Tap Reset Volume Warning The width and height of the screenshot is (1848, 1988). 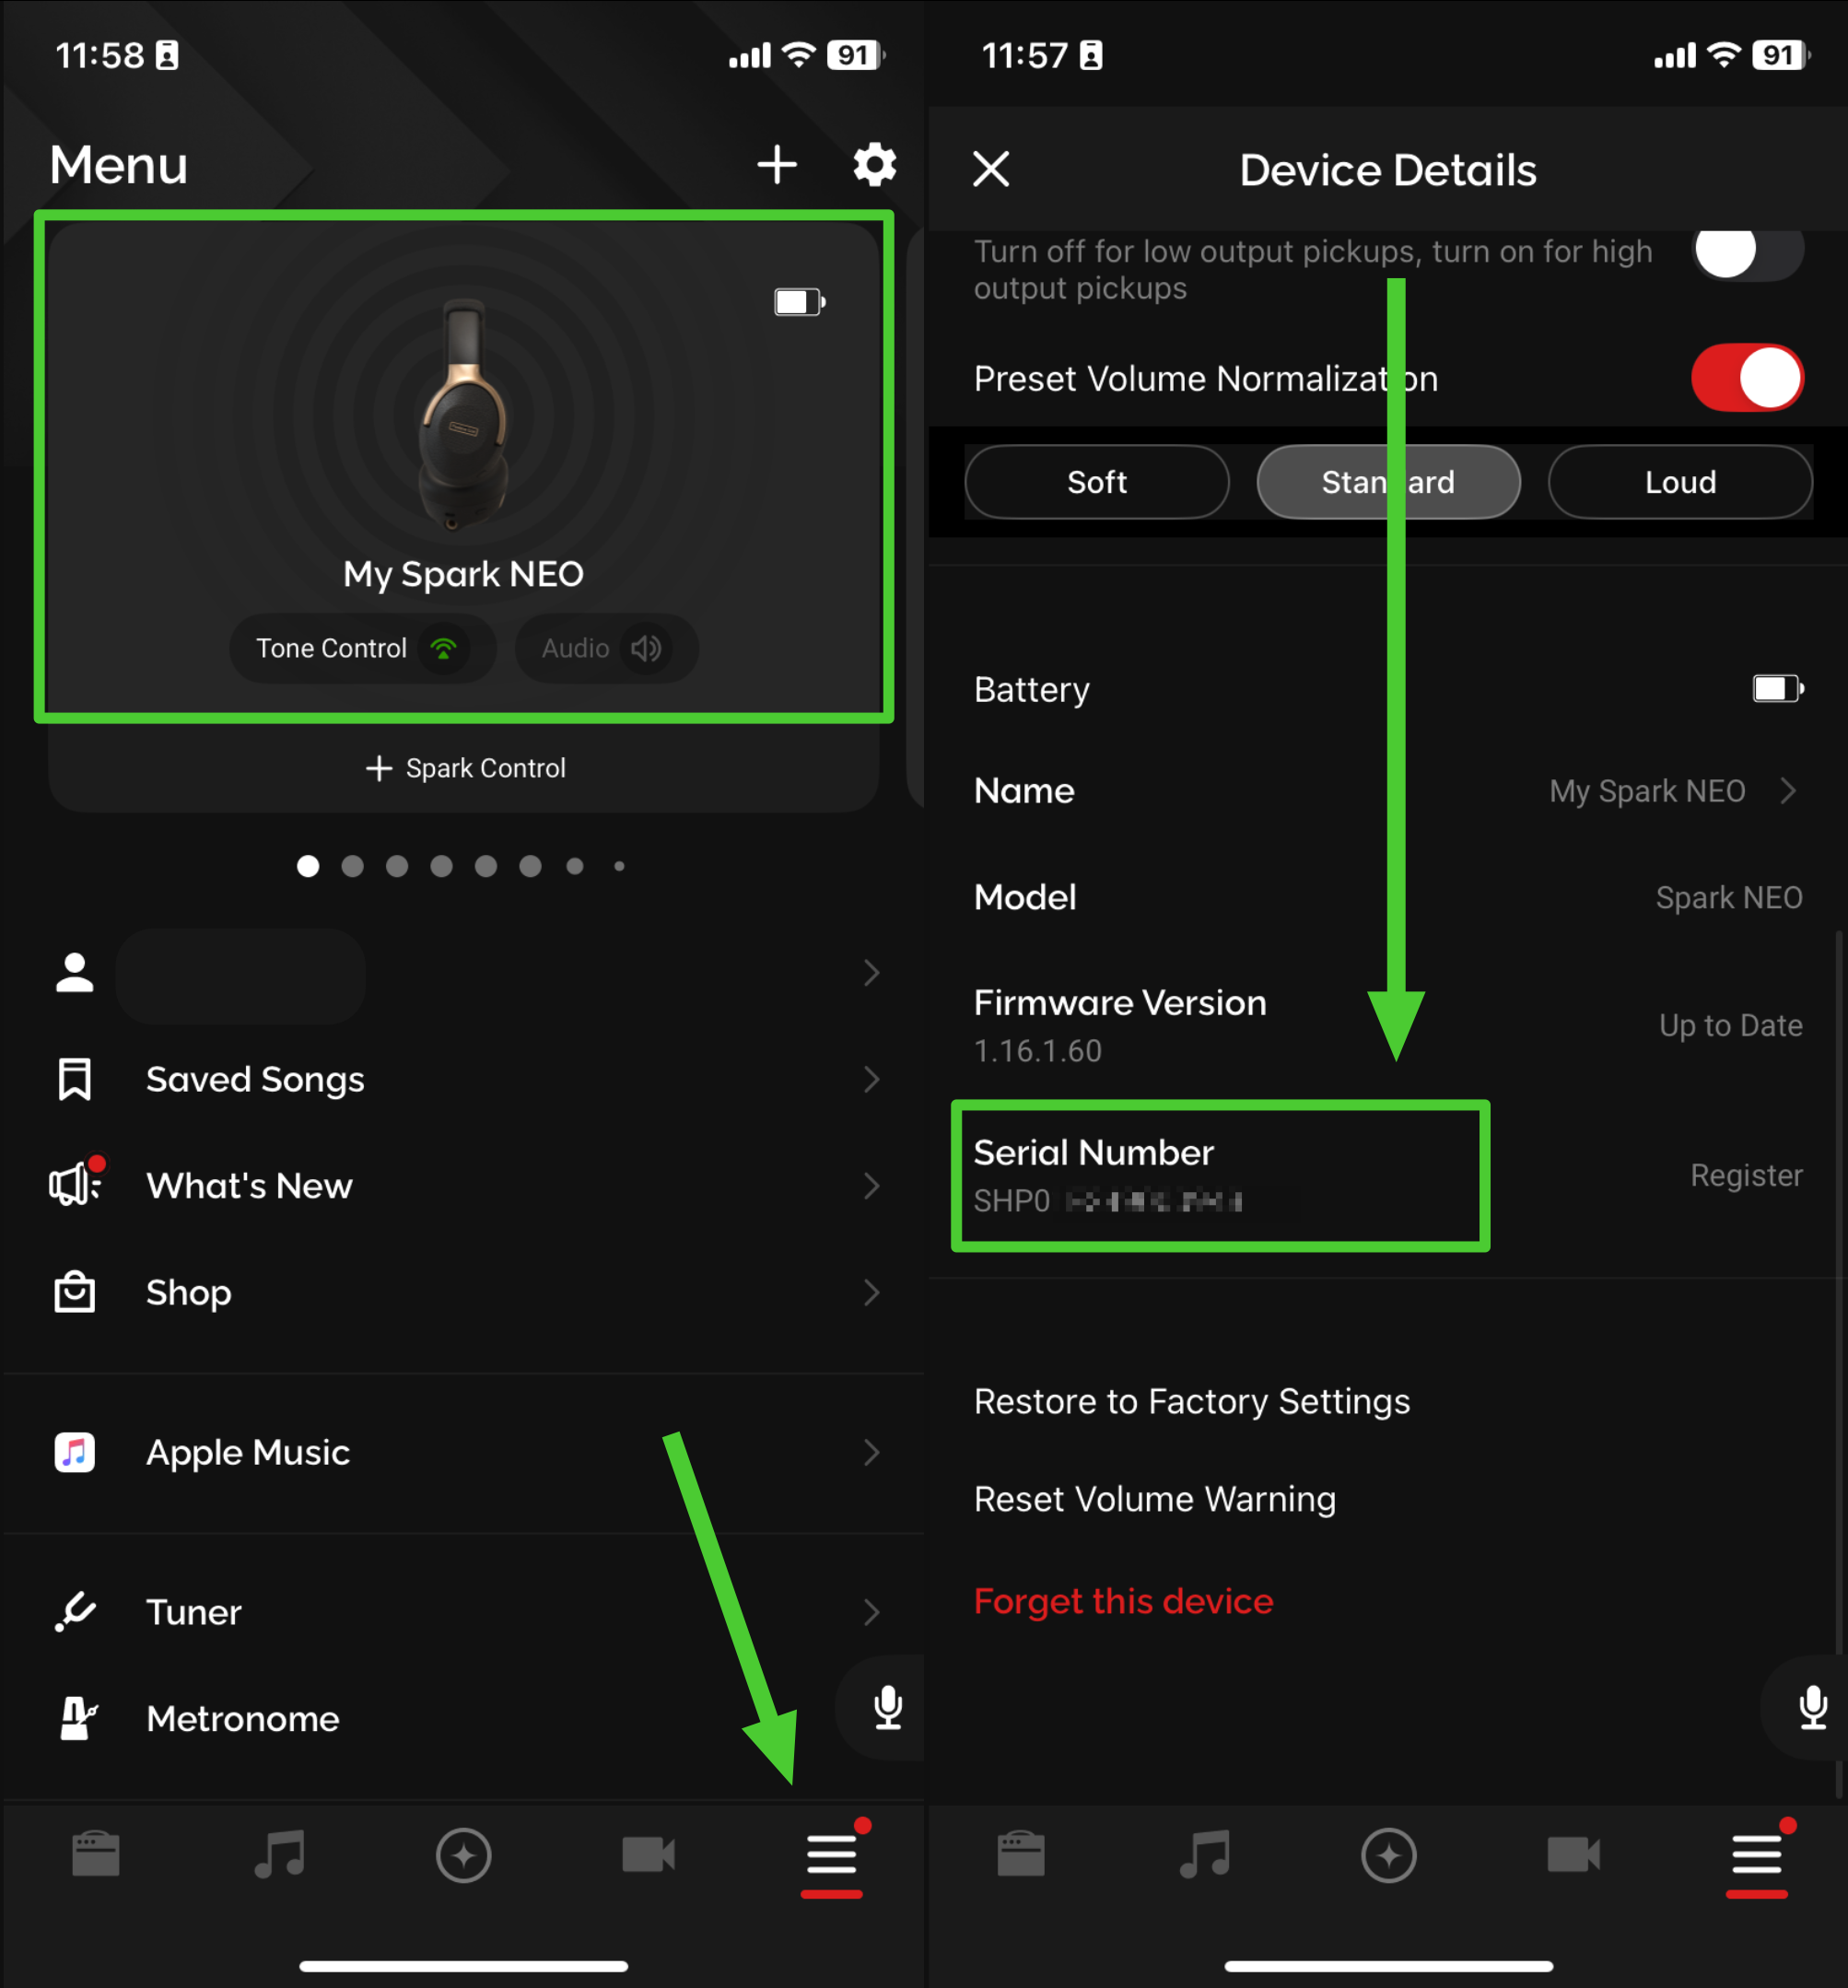coord(1155,1499)
